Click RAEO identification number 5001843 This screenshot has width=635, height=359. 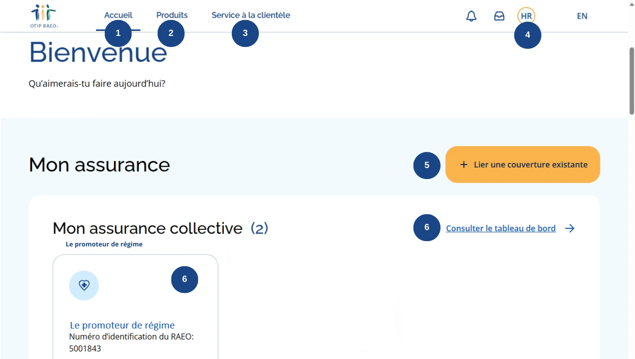(x=85, y=349)
